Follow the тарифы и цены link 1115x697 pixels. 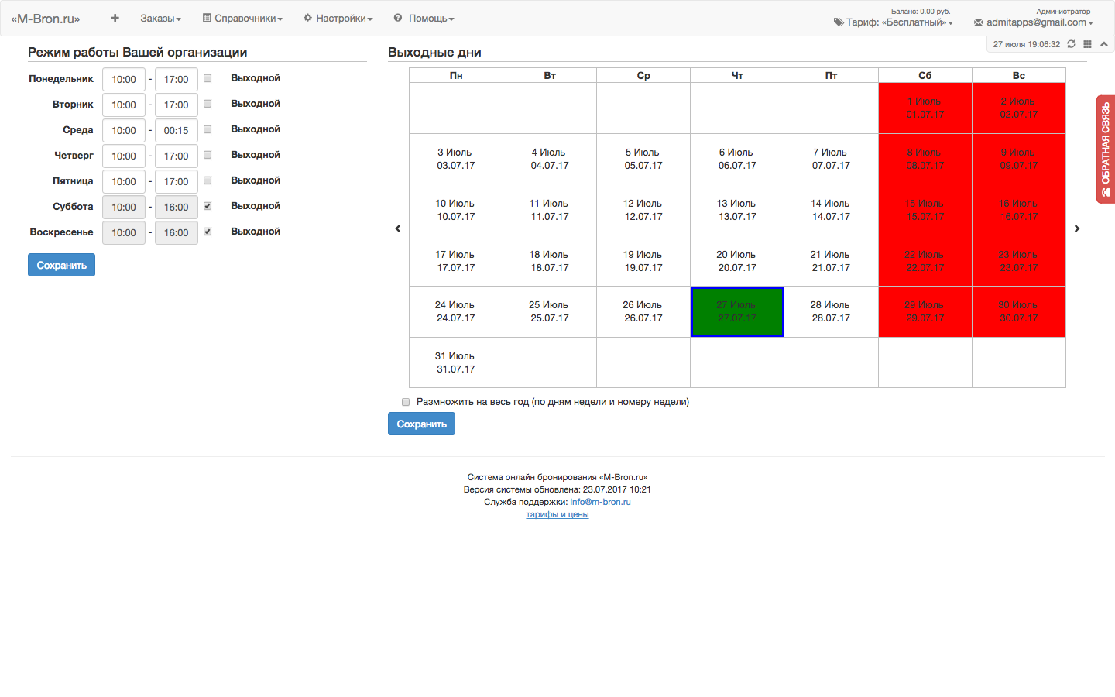pyautogui.click(x=557, y=514)
